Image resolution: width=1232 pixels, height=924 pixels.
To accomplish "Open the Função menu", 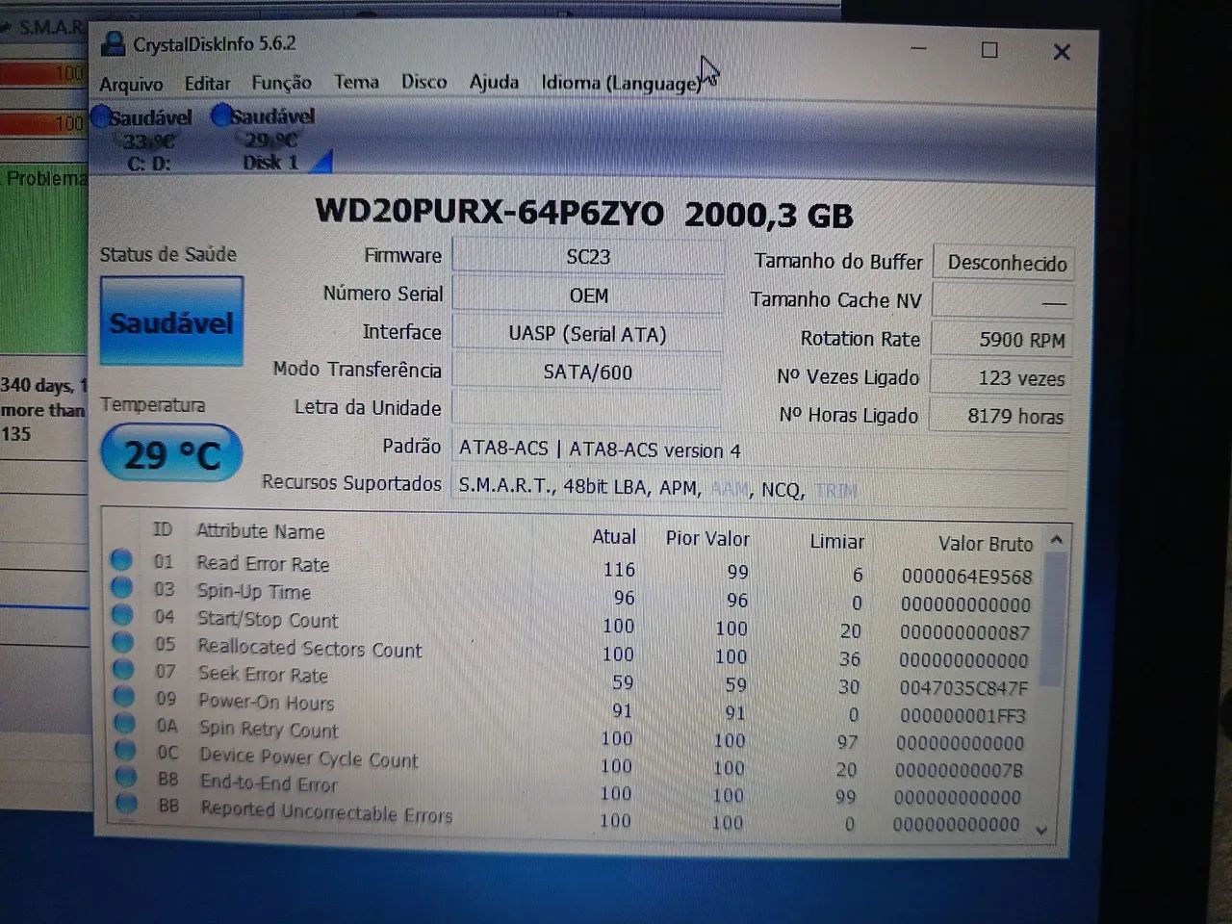I will (x=281, y=83).
